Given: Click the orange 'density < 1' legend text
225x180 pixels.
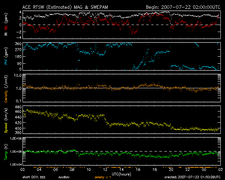Looking at the screenshot, I should pos(103,177).
